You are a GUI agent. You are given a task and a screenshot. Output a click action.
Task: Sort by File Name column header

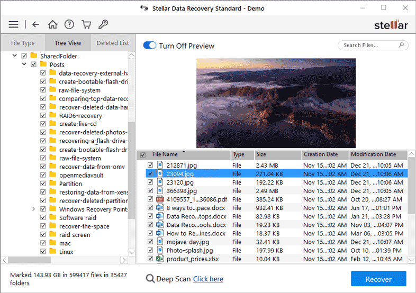[x=184, y=155]
